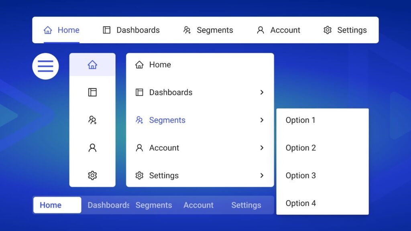Pick Option 3 in the flyout submenu
411x231 pixels.
[301, 175]
